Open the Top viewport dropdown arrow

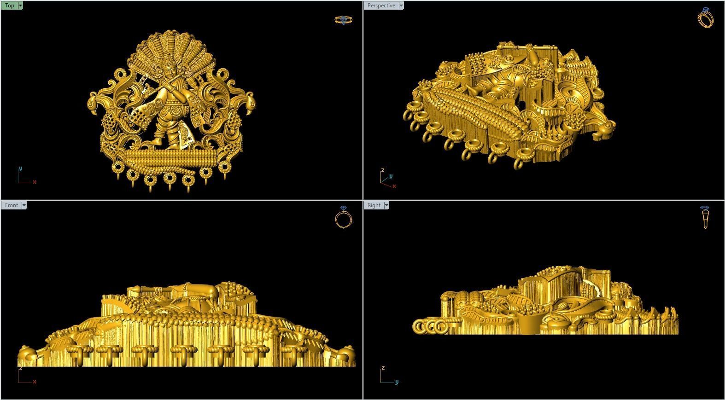tap(20, 6)
